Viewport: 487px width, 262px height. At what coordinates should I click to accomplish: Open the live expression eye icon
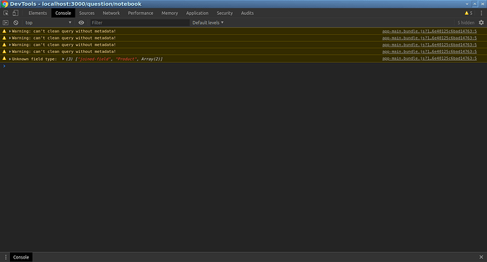point(81,23)
